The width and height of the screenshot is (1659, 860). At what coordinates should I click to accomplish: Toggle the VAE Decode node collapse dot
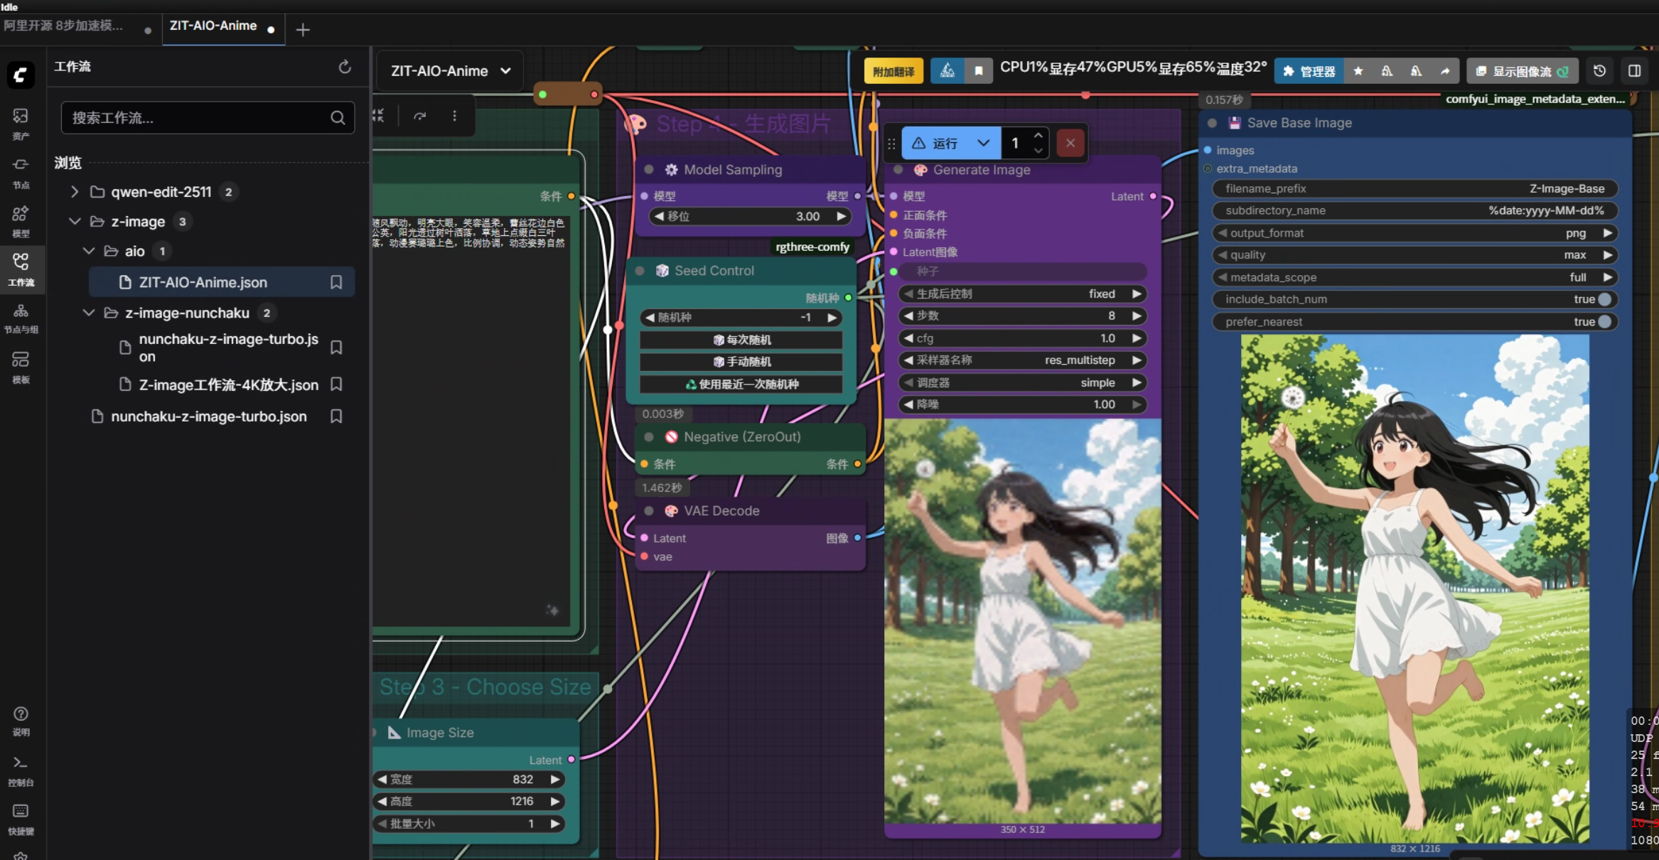[649, 511]
